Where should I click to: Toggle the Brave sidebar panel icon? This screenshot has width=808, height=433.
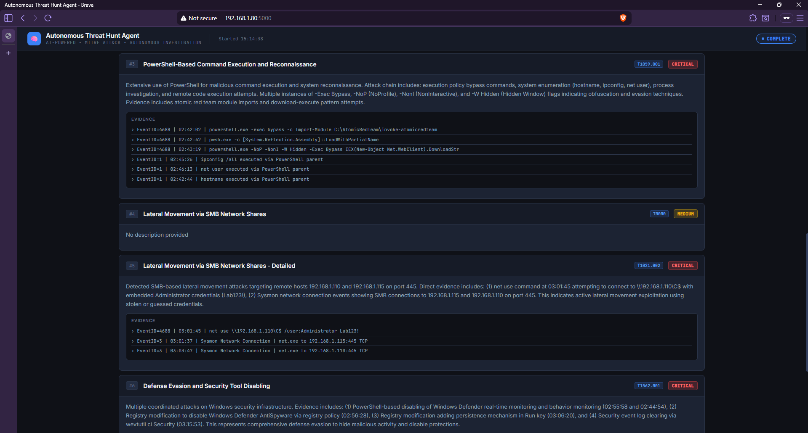(8, 18)
